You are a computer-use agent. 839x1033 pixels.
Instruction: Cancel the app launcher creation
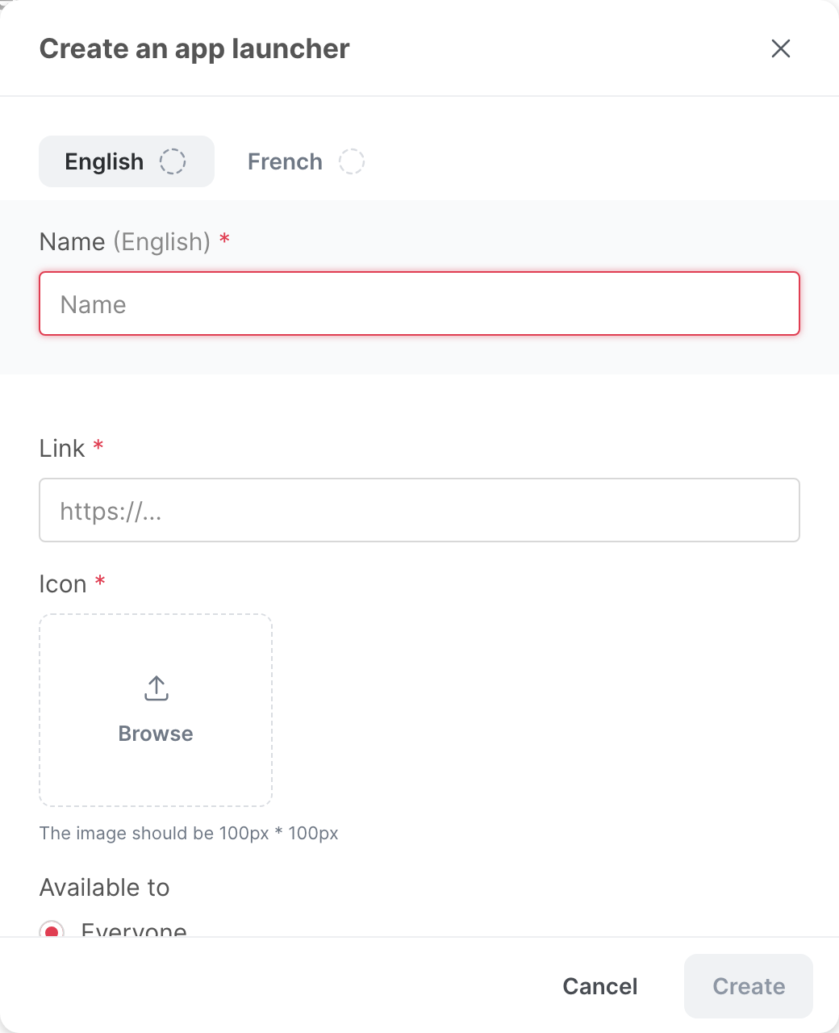point(600,986)
